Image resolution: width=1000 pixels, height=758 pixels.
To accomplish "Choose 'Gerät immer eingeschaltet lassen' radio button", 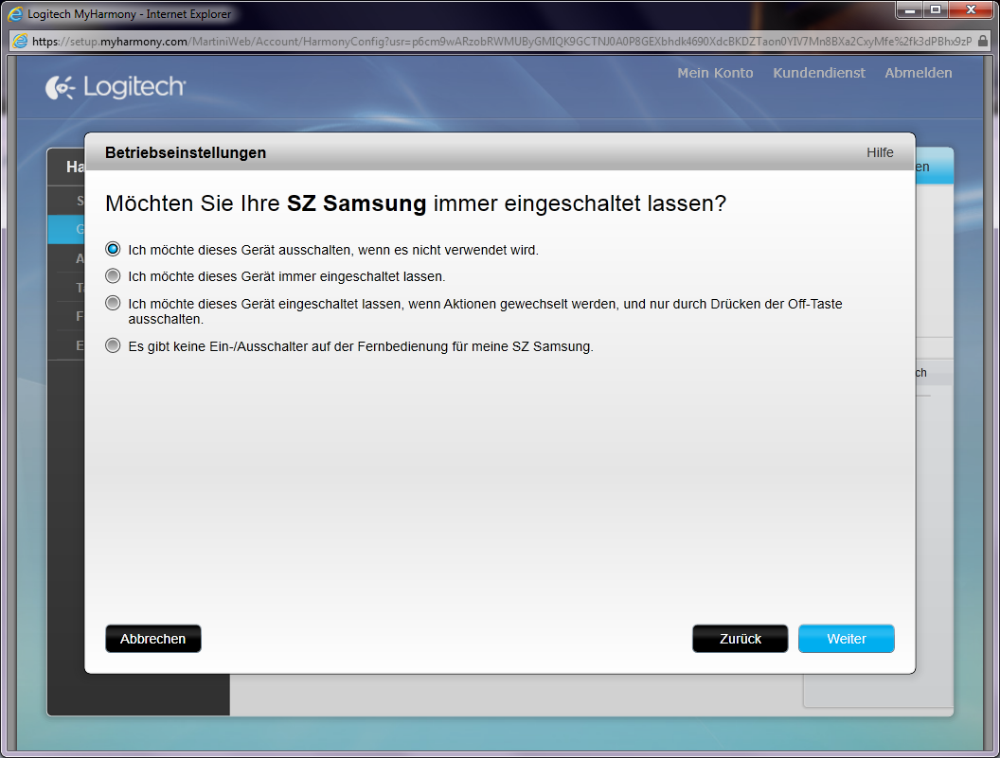I will [113, 276].
